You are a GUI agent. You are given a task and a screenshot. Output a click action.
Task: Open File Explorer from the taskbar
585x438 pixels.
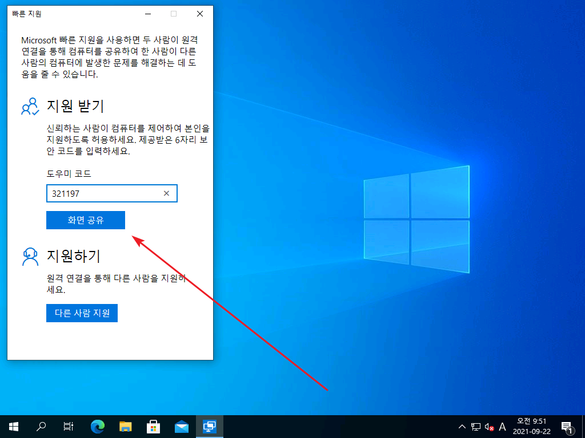(x=126, y=427)
